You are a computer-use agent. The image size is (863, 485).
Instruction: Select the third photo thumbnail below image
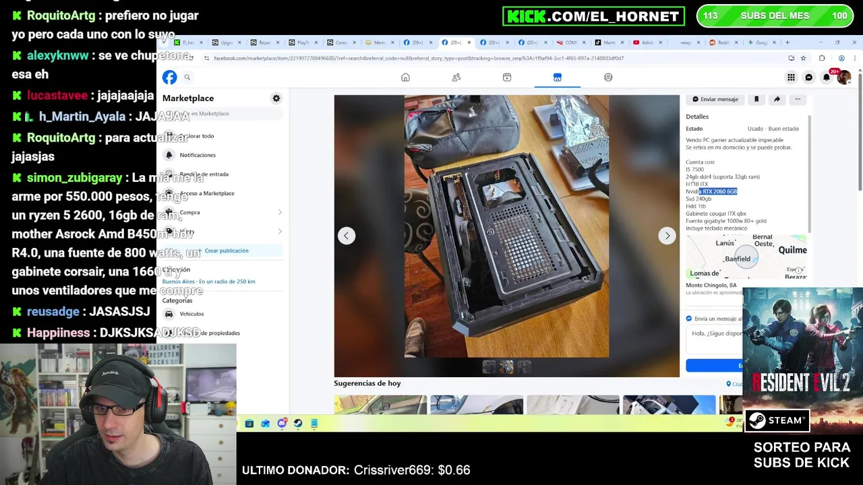point(524,366)
